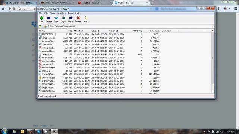Screen dimensions: 239x134
Task: Open the Windows Start menu
Action: pos(4,131)
